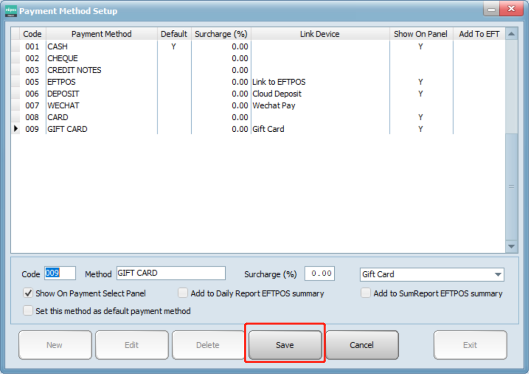Click the Link Device column header

coord(319,34)
